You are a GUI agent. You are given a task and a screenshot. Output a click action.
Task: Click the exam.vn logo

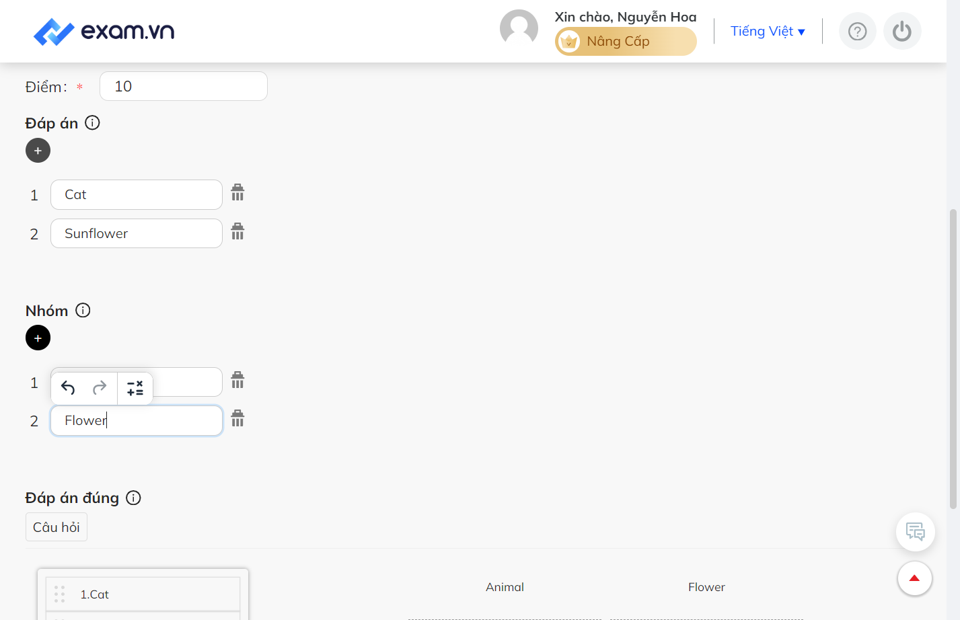click(104, 31)
